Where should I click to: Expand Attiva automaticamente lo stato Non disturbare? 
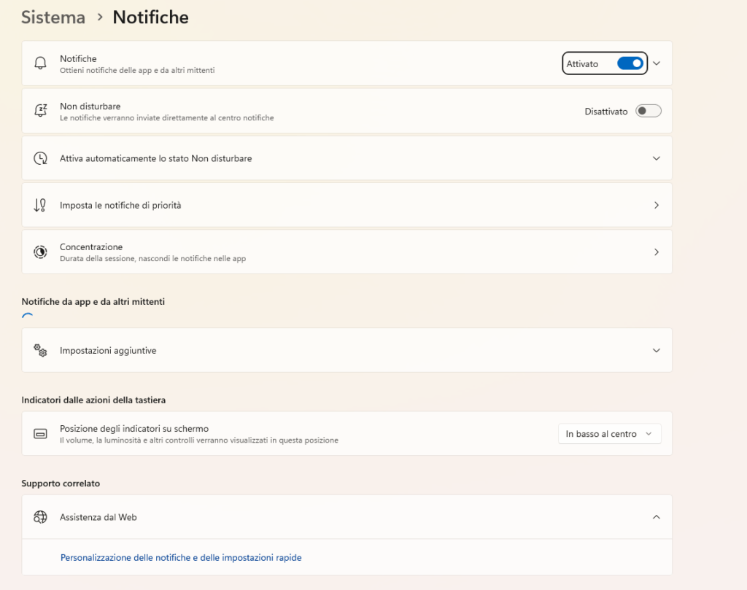click(657, 158)
